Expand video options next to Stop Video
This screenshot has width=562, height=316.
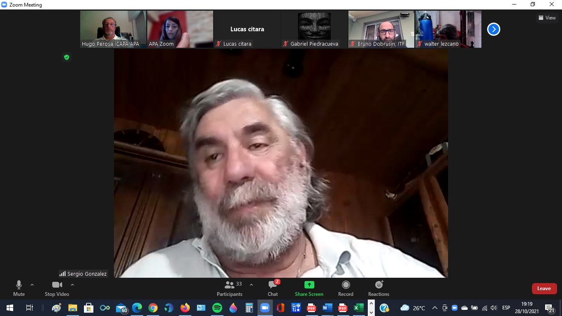coord(72,285)
